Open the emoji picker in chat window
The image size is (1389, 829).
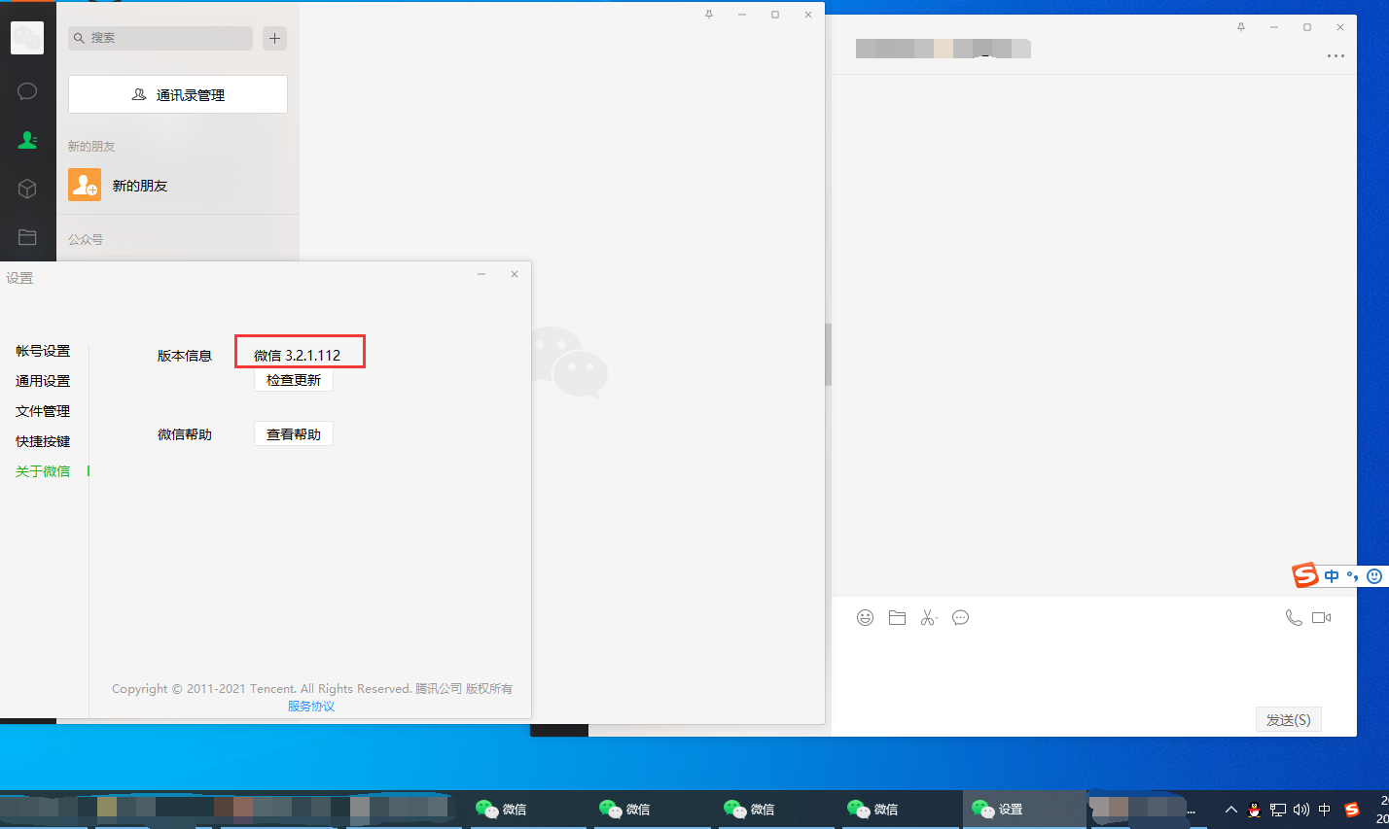(865, 617)
